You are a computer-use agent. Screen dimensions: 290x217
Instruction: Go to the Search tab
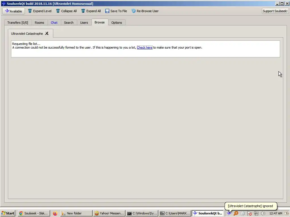pyautogui.click(x=69, y=23)
